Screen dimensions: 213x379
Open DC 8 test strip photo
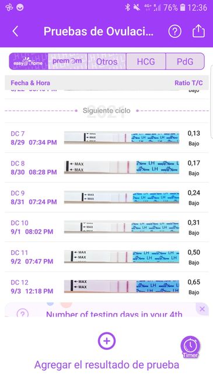pyautogui.click(x=121, y=167)
